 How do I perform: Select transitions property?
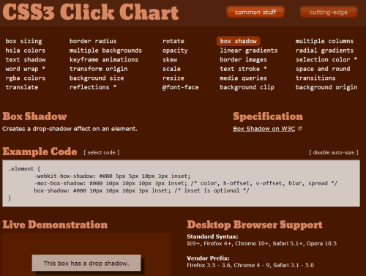(315, 78)
